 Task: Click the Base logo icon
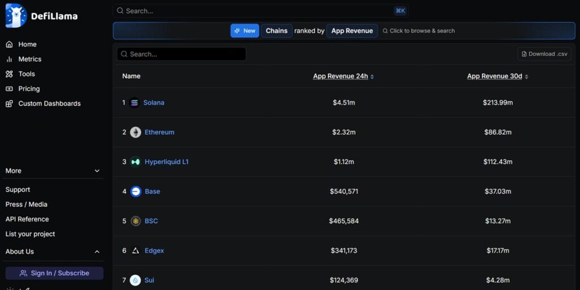pos(136,191)
